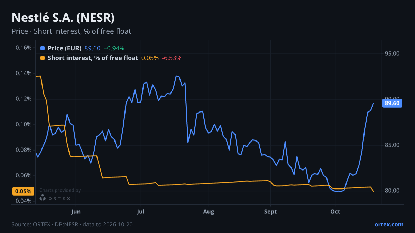Viewport: 415px width, 233px height.
Task: Click the Oct label on time axis
Action: coord(335,211)
